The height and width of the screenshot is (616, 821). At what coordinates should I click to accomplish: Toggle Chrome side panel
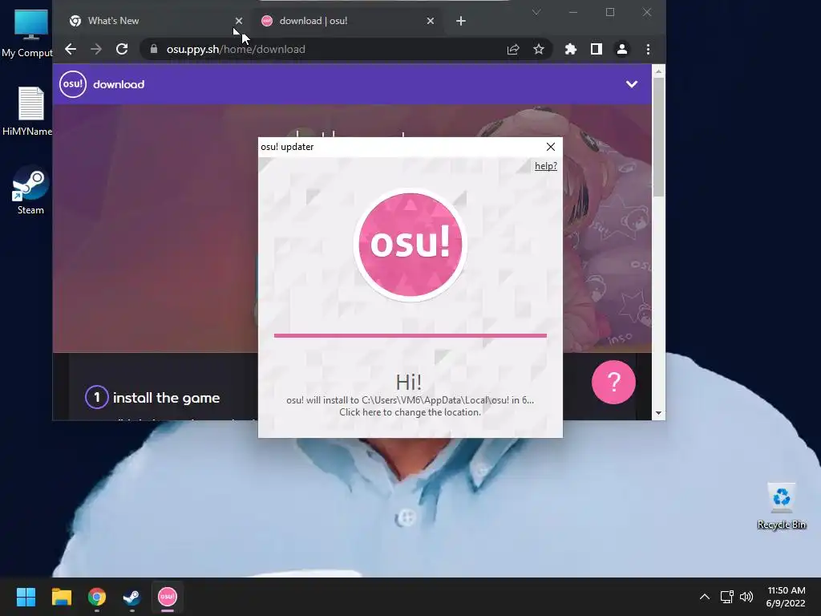[x=597, y=49]
